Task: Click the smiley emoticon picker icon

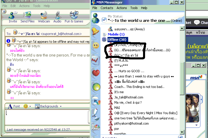Action: (x=26, y=106)
